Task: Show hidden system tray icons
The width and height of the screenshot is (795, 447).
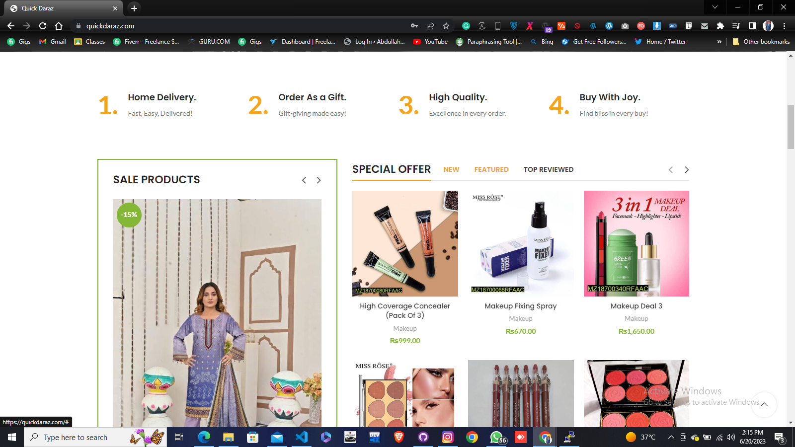Action: 671,437
